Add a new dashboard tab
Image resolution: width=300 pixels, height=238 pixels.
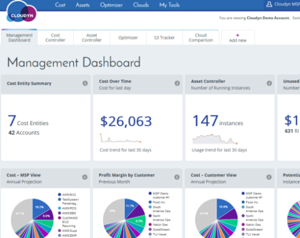[238, 38]
